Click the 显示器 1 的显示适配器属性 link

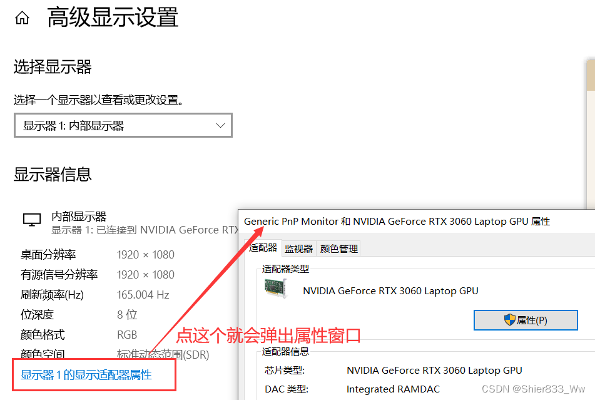click(86, 375)
